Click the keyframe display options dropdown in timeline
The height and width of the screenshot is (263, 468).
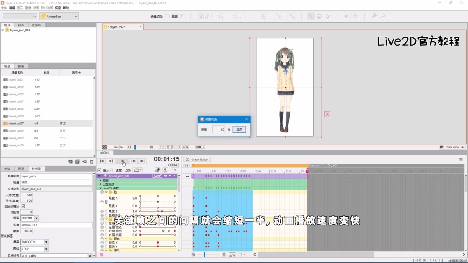click(138, 170)
